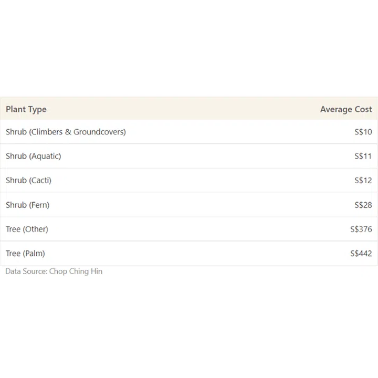The height and width of the screenshot is (378, 378).
Task: Click the S$11 cost value
Action: click(x=363, y=156)
